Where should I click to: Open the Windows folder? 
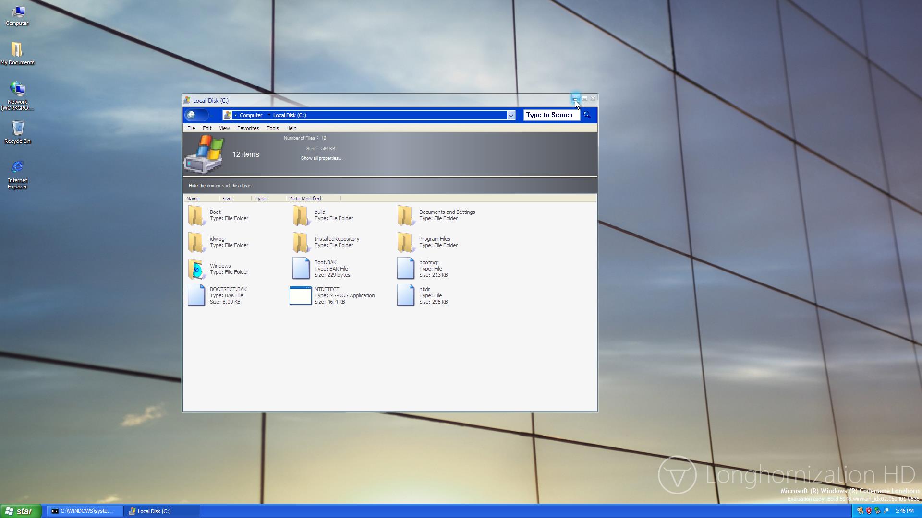196,269
